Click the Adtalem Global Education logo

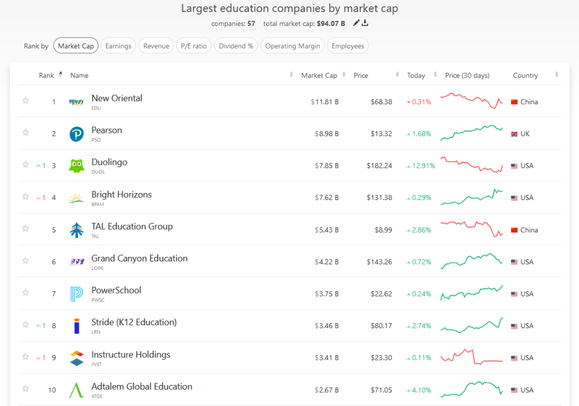tap(76, 390)
